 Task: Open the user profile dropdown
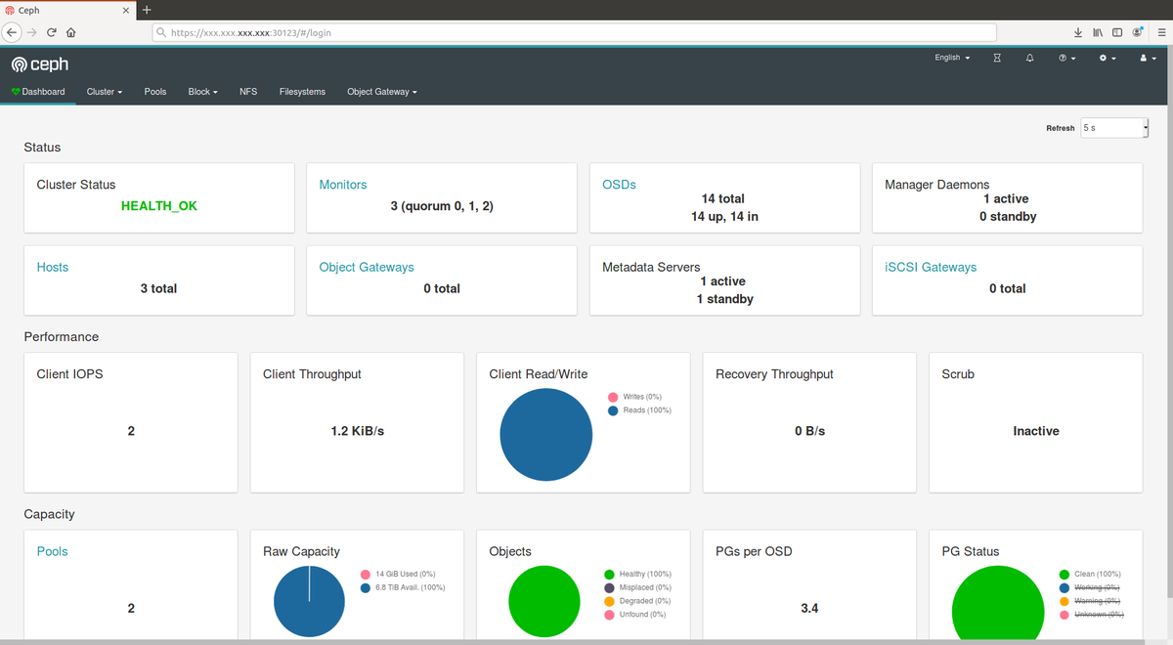[1148, 59]
